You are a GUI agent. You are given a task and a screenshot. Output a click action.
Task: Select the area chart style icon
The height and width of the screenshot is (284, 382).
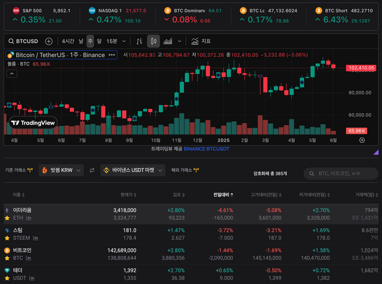pyautogui.click(x=168, y=41)
